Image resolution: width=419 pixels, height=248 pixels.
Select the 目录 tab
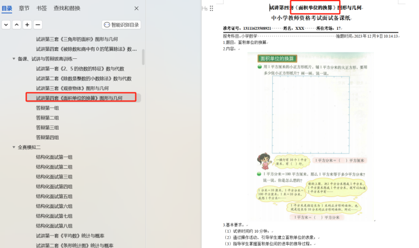[7, 8]
